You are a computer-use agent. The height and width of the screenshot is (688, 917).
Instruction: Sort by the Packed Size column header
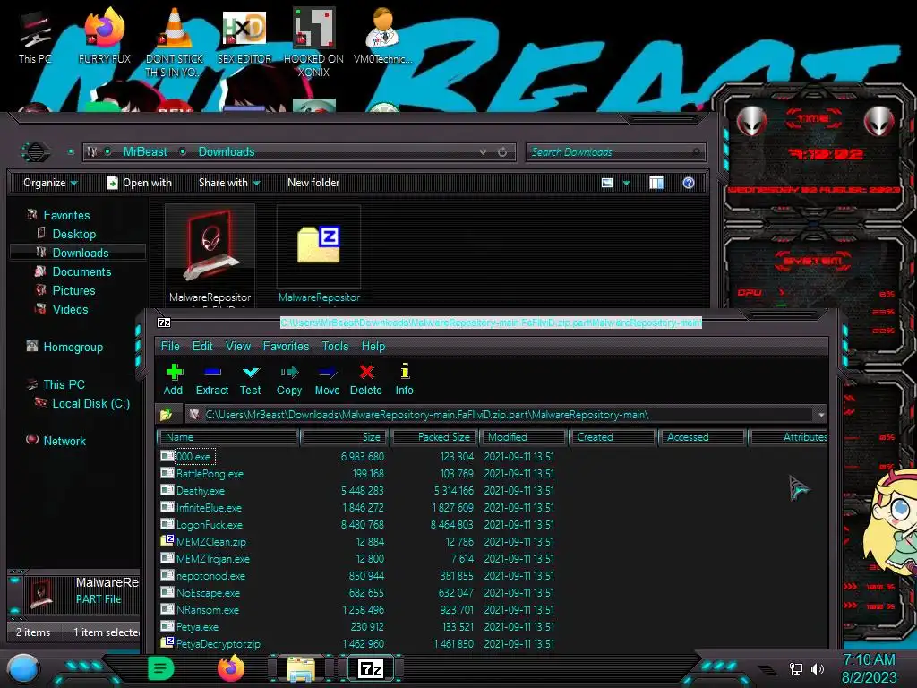(434, 437)
